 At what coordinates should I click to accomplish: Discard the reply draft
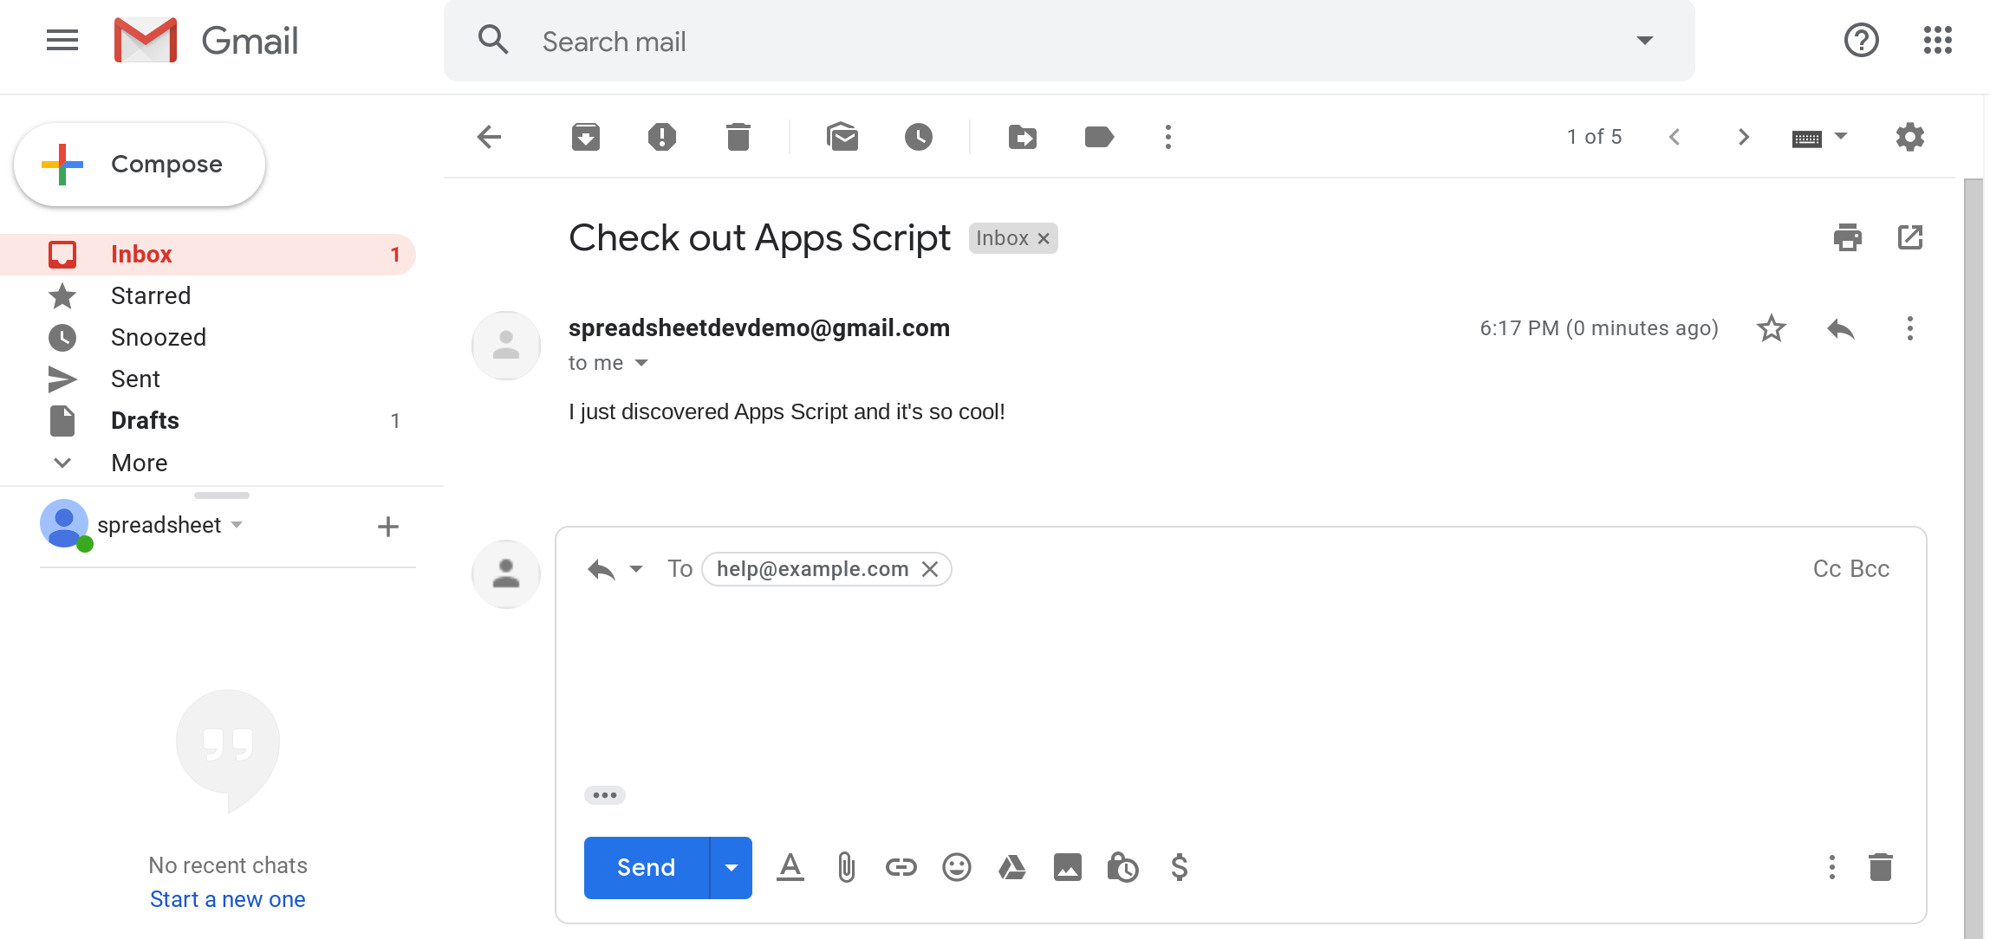pyautogui.click(x=1881, y=867)
